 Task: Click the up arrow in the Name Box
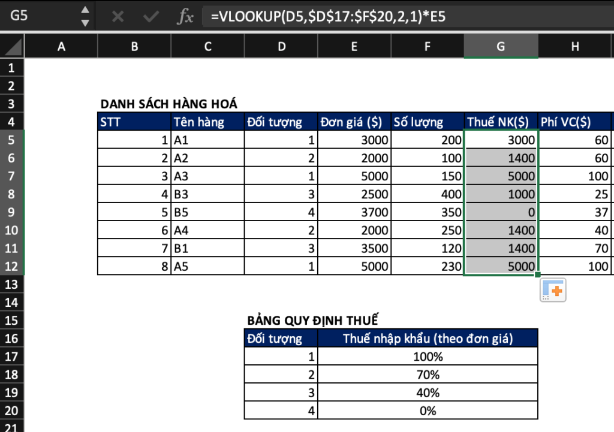pyautogui.click(x=86, y=11)
